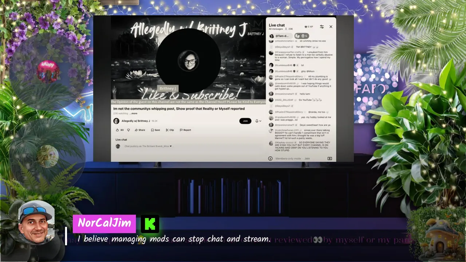Click @catchmeifucan.233 username in chat
This screenshot has width=466, height=262.
[287, 130]
